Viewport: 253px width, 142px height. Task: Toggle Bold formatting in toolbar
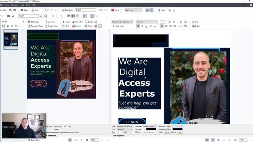(x=138, y=26)
